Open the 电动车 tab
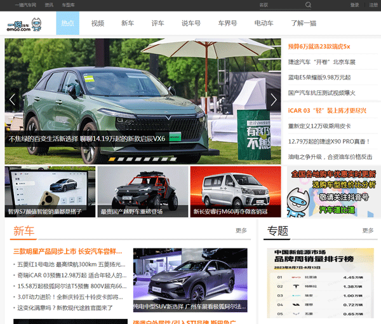 (264, 23)
